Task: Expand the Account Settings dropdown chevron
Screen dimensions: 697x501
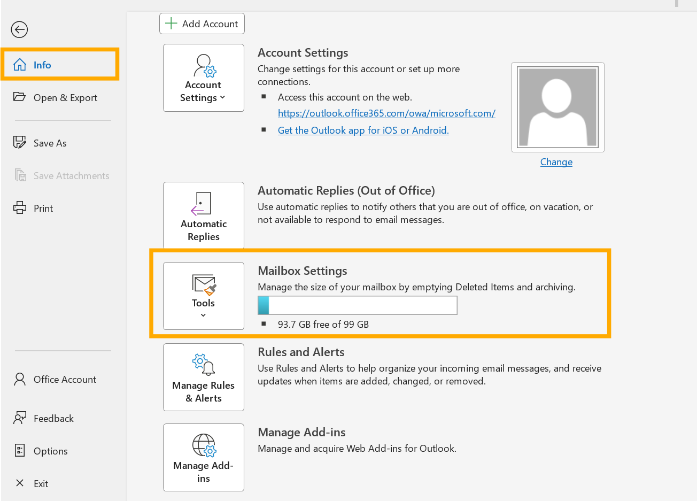Action: click(222, 97)
